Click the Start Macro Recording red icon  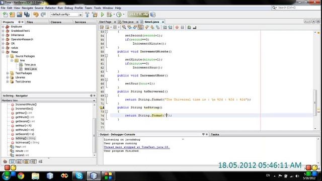(x=177, y=27)
